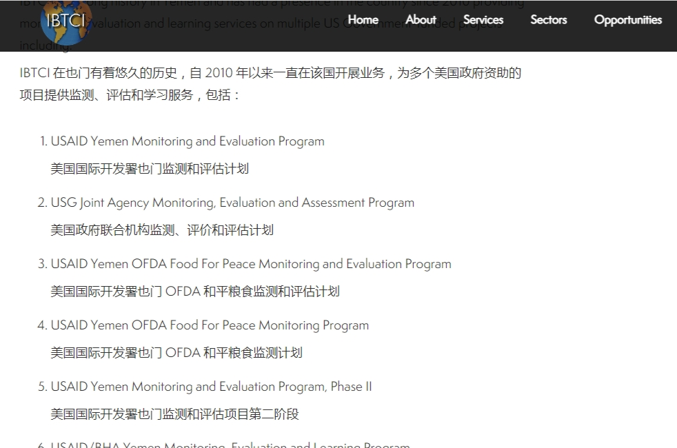Viewport: 677px width, 448px height.
Task: Click the translation '美国国际开发署也门监测和评估计划'
Action: point(149,169)
